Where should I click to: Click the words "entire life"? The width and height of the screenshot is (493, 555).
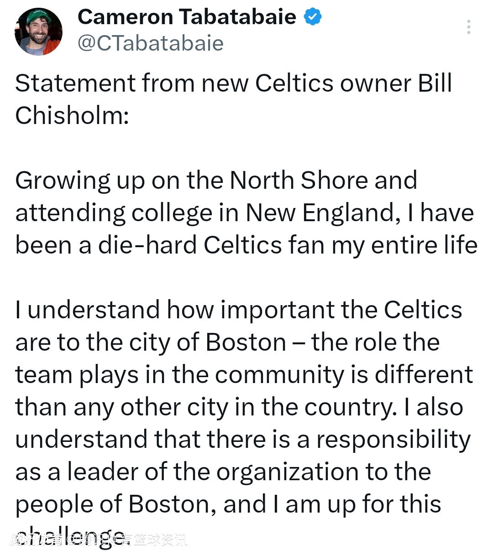tap(424, 245)
